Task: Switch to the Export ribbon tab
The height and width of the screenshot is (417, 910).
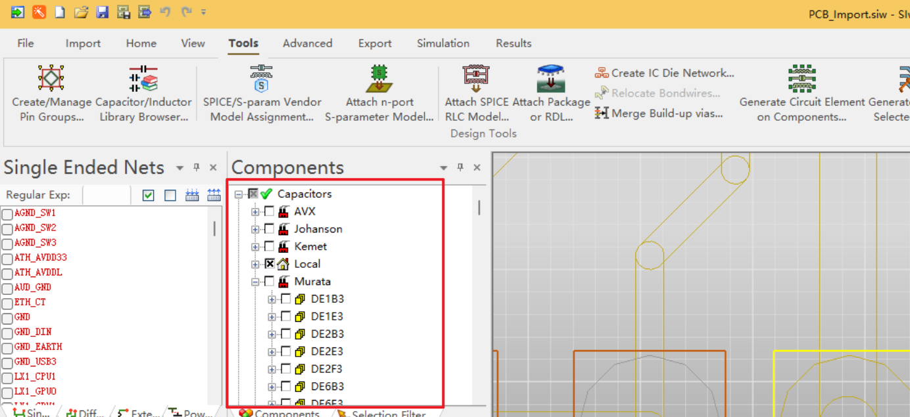Action: coord(375,43)
